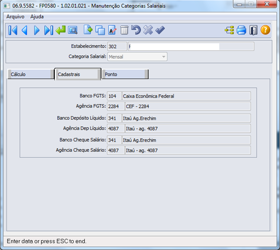Click the Caixa Econômica Federal field

point(186,96)
